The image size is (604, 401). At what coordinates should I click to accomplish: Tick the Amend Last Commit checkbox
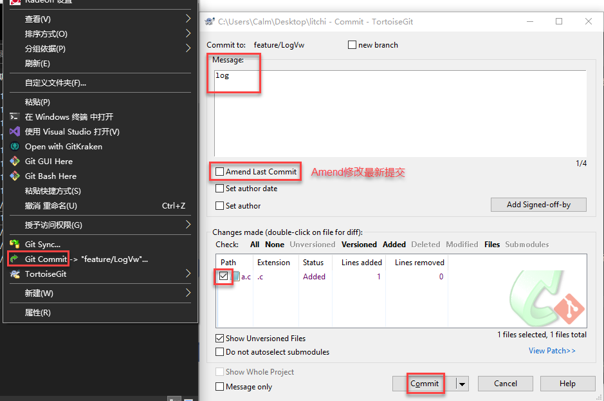(219, 172)
